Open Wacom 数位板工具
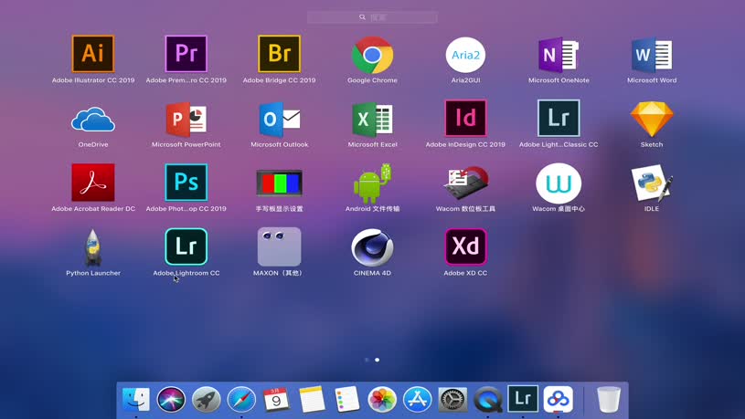Screen dimensions: 745x419 [465, 183]
